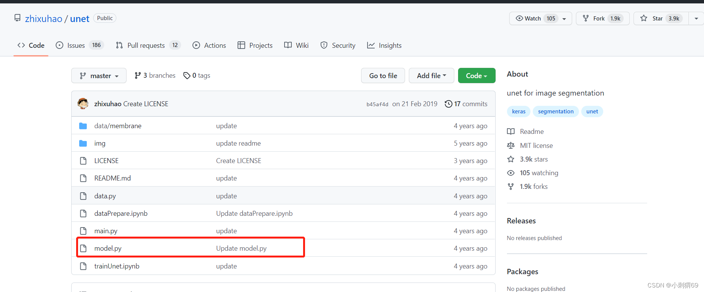Open the model.py file
704x292 pixels.
(x=108, y=248)
